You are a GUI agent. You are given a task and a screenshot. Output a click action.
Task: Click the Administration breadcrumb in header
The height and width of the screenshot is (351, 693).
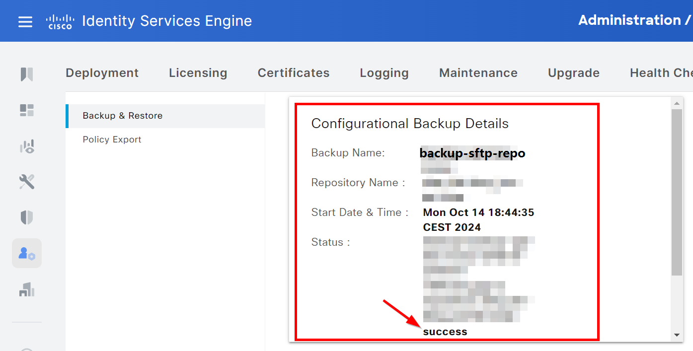tap(629, 20)
